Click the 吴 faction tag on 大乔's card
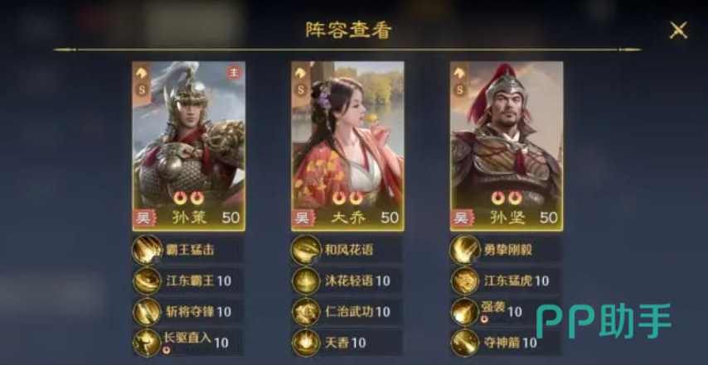This screenshot has height=365, width=708. point(303,219)
